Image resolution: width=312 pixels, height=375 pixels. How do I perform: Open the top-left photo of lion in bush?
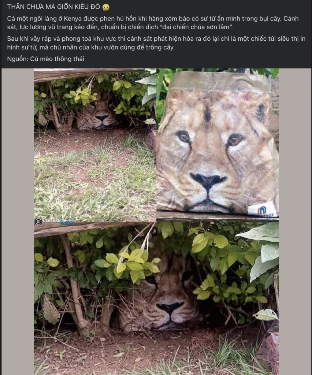tap(95, 145)
